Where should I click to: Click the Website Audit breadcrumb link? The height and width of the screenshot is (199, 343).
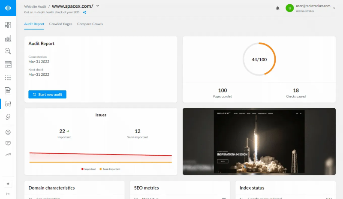[35, 6]
